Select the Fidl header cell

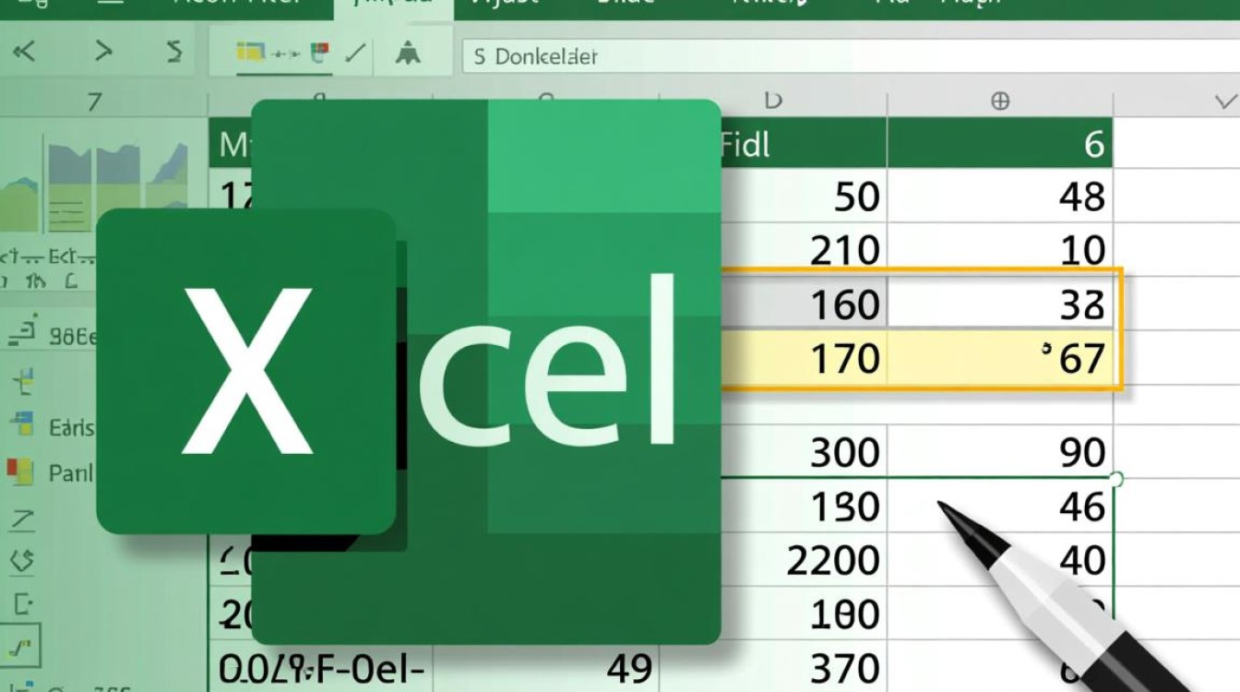tap(804, 143)
